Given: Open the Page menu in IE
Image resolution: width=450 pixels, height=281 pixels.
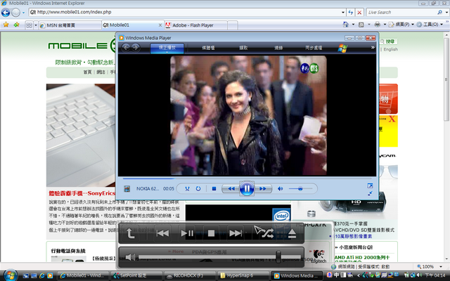Looking at the screenshot, I should coord(401,25).
